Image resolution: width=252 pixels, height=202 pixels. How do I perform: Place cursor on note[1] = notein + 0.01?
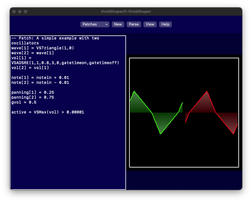[x=40, y=78]
